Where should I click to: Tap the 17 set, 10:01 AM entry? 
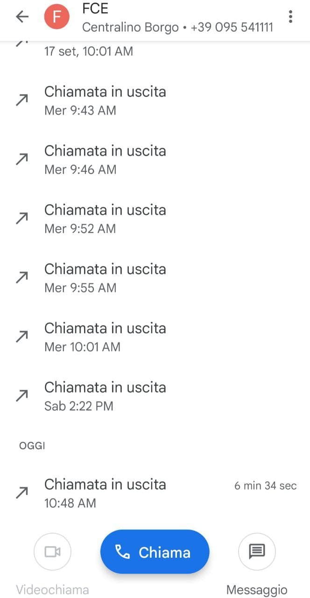point(89,51)
